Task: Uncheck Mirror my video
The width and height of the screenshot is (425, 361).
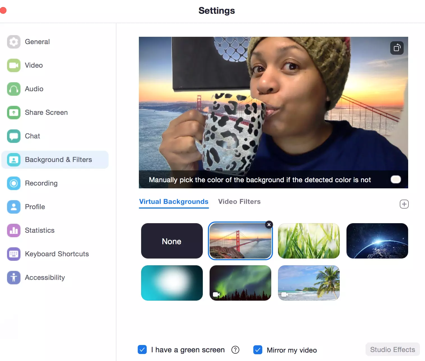Action: click(x=258, y=350)
